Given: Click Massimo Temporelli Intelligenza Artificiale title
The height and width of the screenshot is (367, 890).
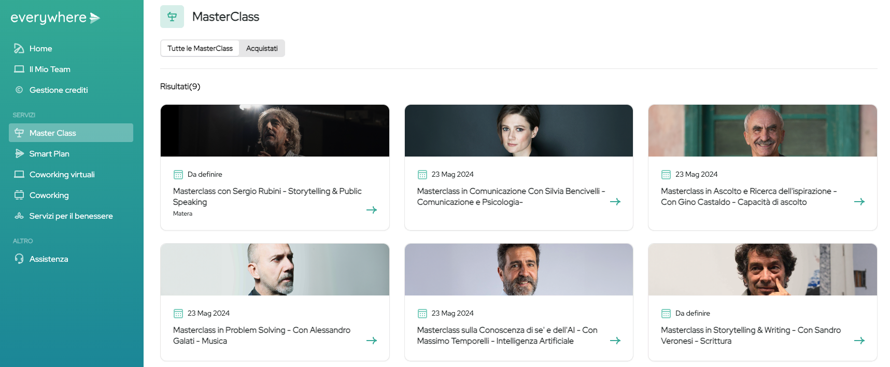Looking at the screenshot, I should (x=507, y=335).
